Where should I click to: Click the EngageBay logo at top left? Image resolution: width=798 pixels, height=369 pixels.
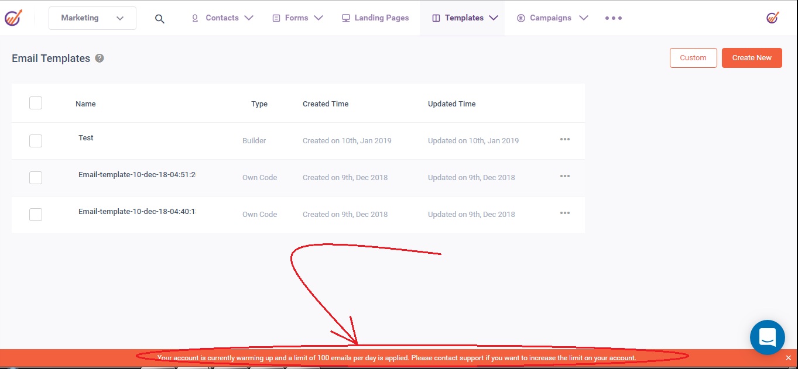tap(13, 18)
